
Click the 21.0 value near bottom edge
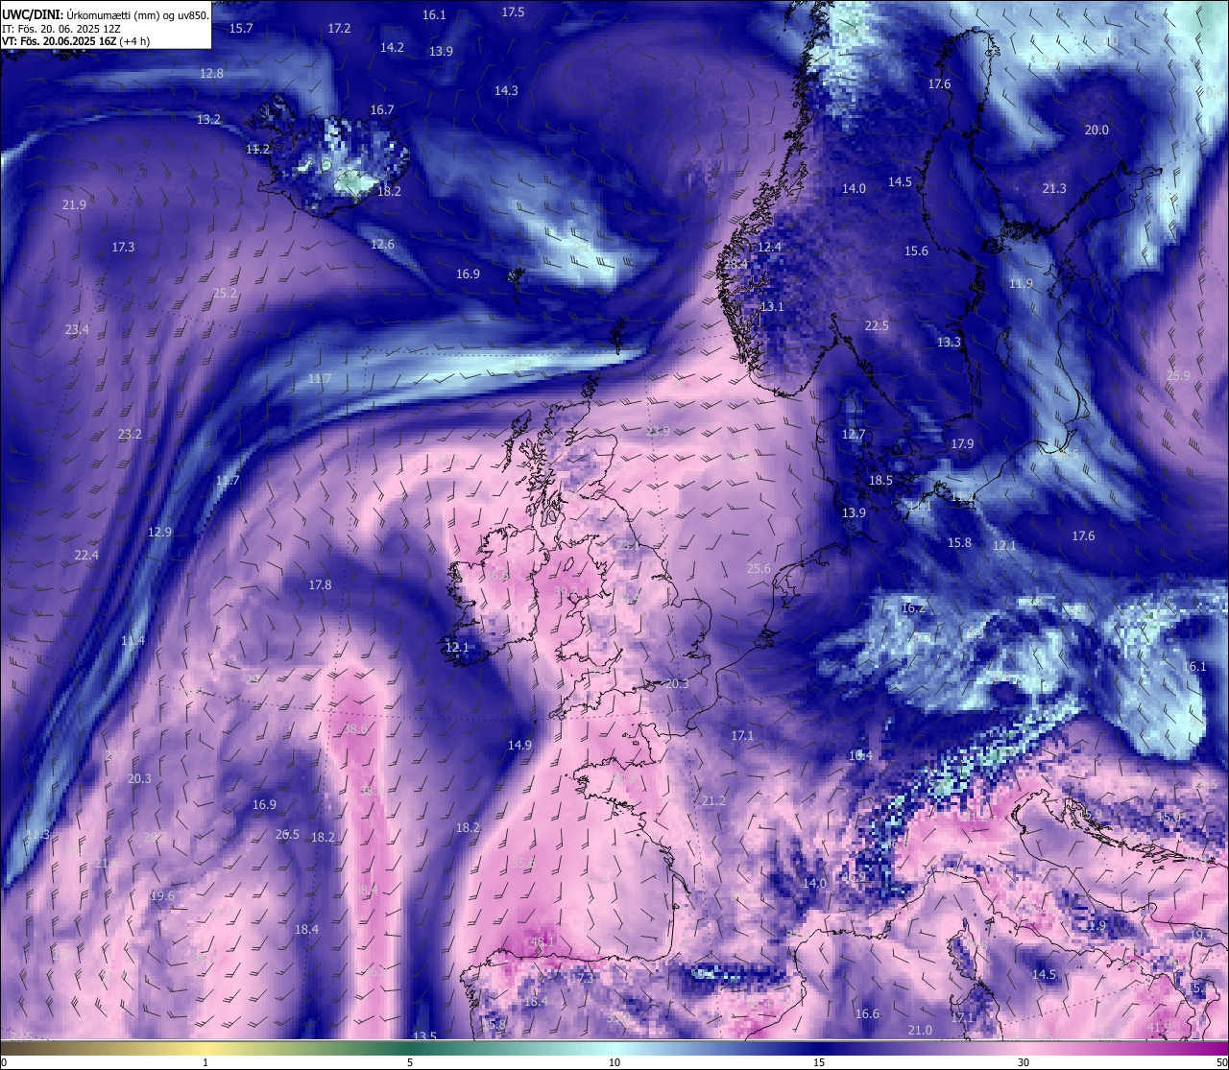[x=920, y=1031]
